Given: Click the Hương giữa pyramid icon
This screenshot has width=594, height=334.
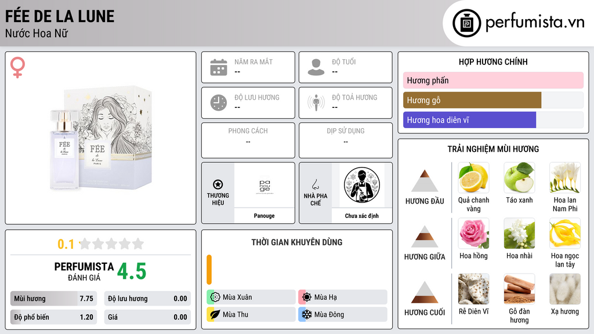Looking at the screenshot, I should [x=425, y=237].
